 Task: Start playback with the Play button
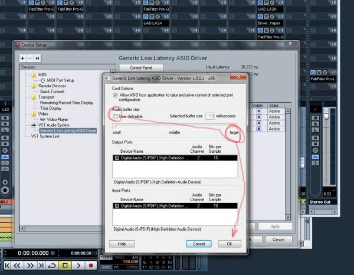(x=79, y=266)
